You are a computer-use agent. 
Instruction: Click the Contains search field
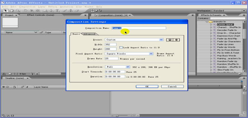[228, 18]
